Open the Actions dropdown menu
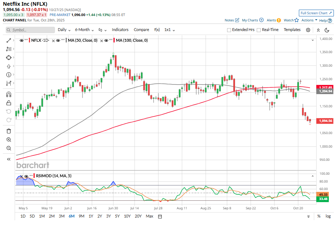The width and height of the screenshot is (336, 225). click(309, 20)
